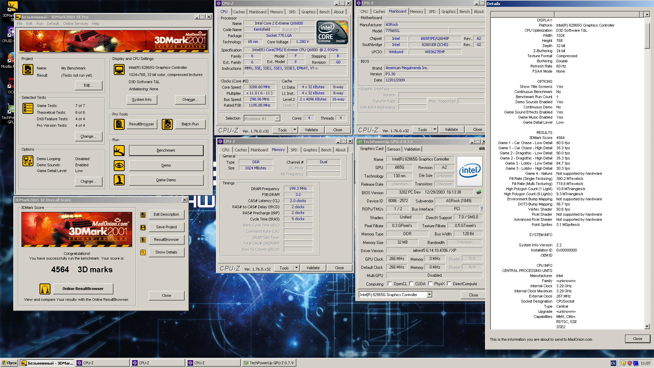Screen dimensions: 654x368
Task: Click the Bus Interface question mark in GPU-Z
Action: [x=482, y=209]
